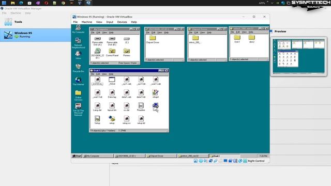Image resolution: width=331 pixels, height=186 pixels.
Task: Click the network adapter status icon
Action: pyautogui.click(x=210, y=161)
